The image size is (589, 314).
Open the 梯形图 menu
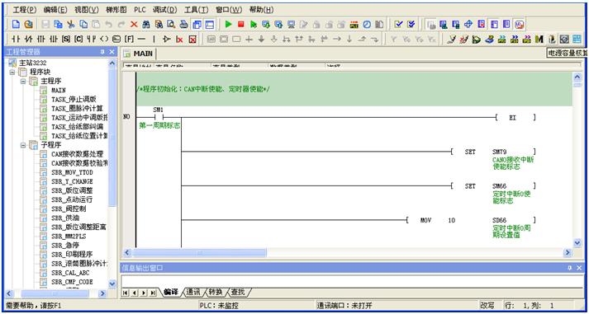tap(116, 10)
